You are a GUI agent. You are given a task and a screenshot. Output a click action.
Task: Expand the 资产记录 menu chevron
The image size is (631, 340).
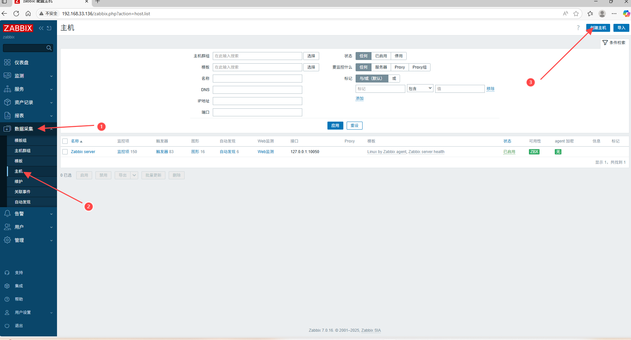[51, 102]
